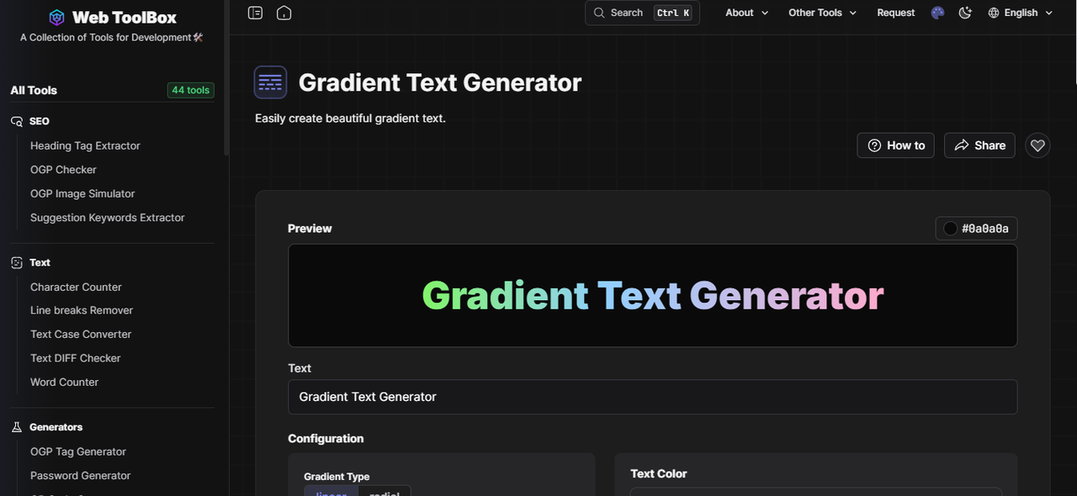Toggle dark mode moon icon
This screenshot has height=496, width=1077.
pyautogui.click(x=965, y=13)
